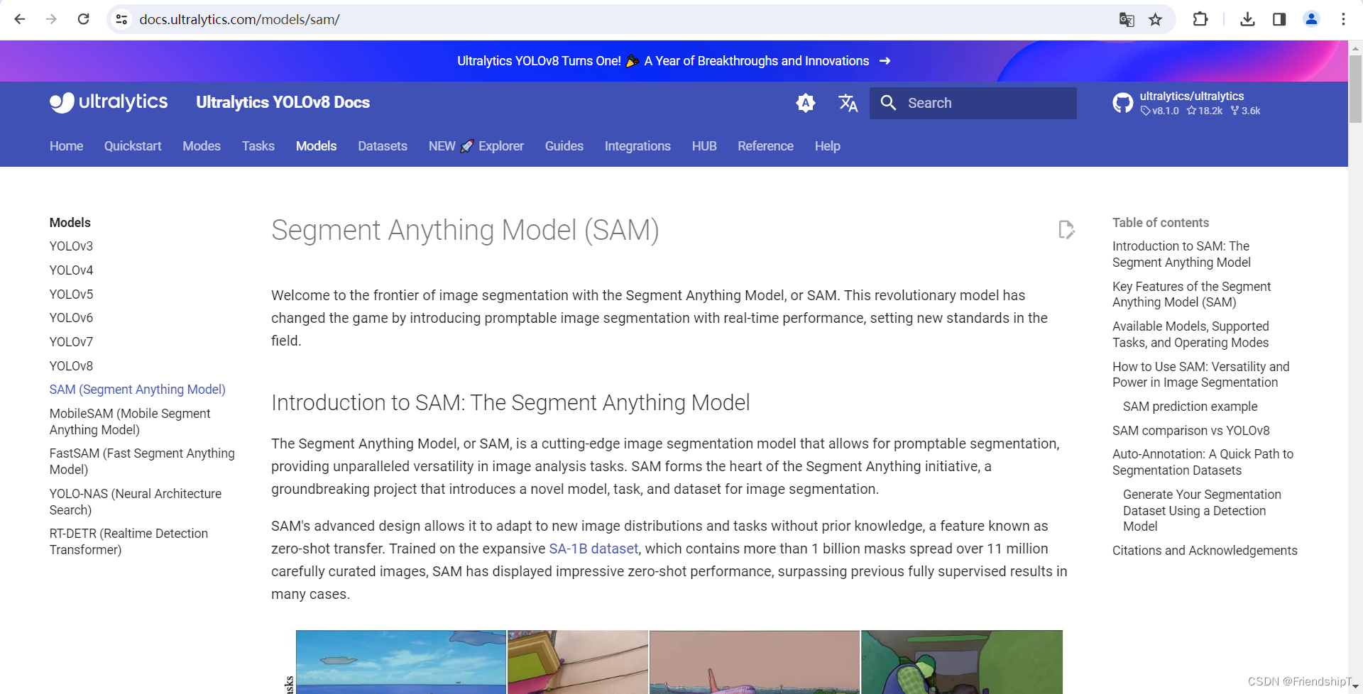Image resolution: width=1363 pixels, height=694 pixels.
Task: Jump to How to Use SAM section
Action: click(x=1200, y=375)
